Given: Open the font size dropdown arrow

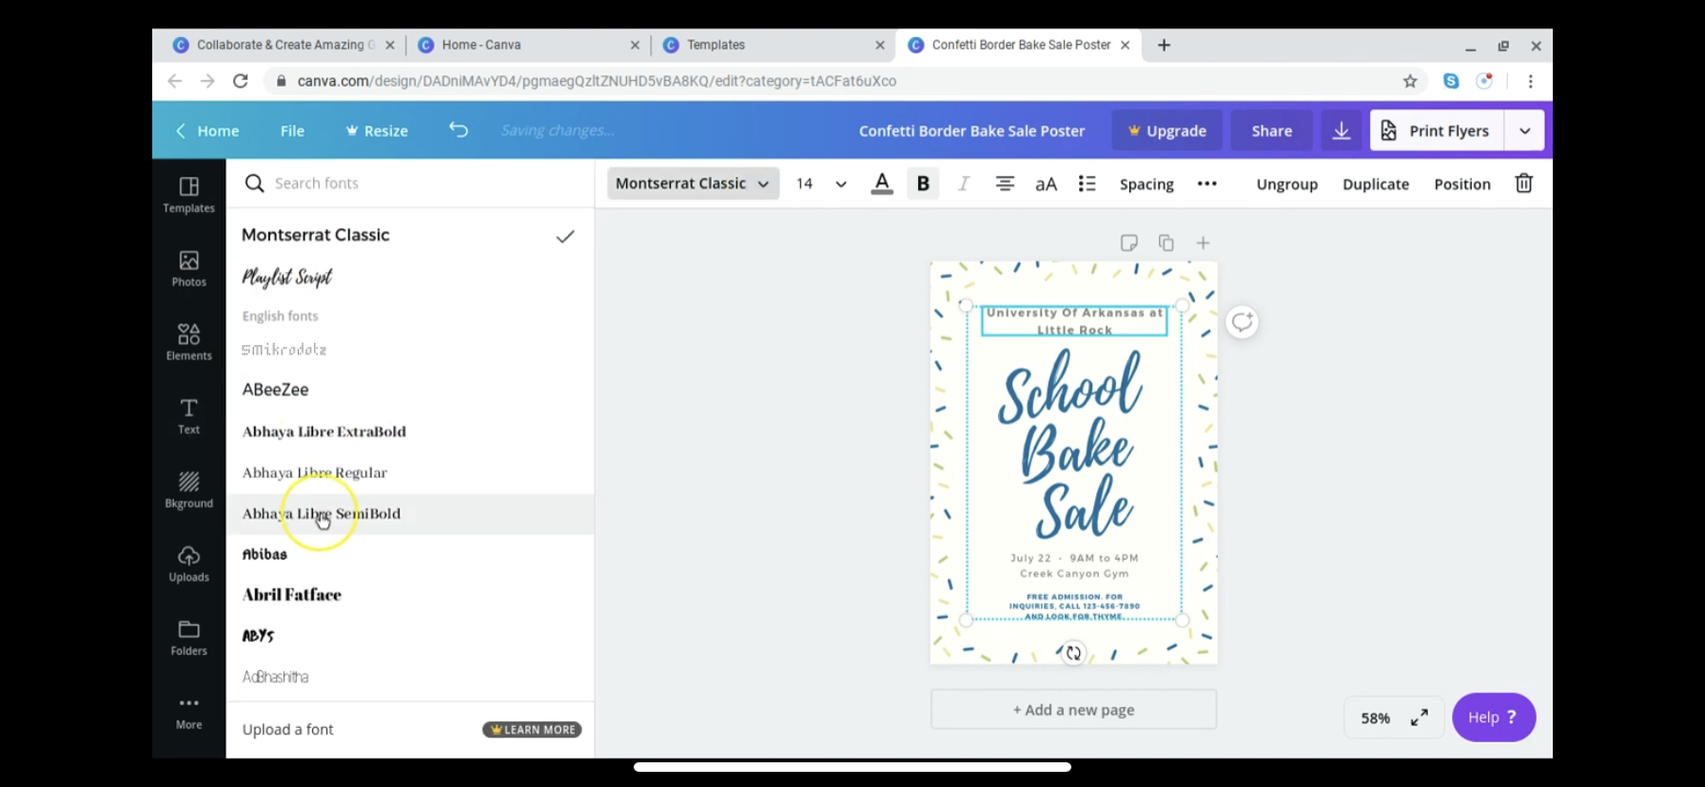Looking at the screenshot, I should [x=840, y=184].
